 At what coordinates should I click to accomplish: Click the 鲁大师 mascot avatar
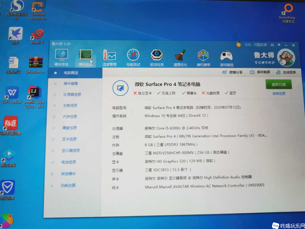click(x=286, y=58)
